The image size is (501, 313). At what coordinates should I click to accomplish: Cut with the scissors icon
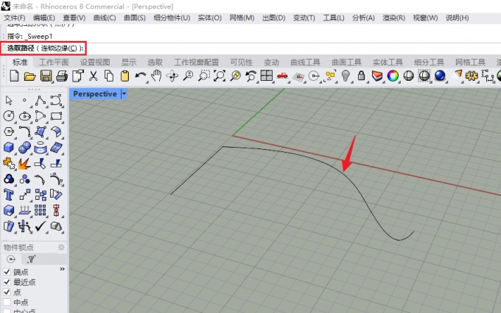click(93, 76)
